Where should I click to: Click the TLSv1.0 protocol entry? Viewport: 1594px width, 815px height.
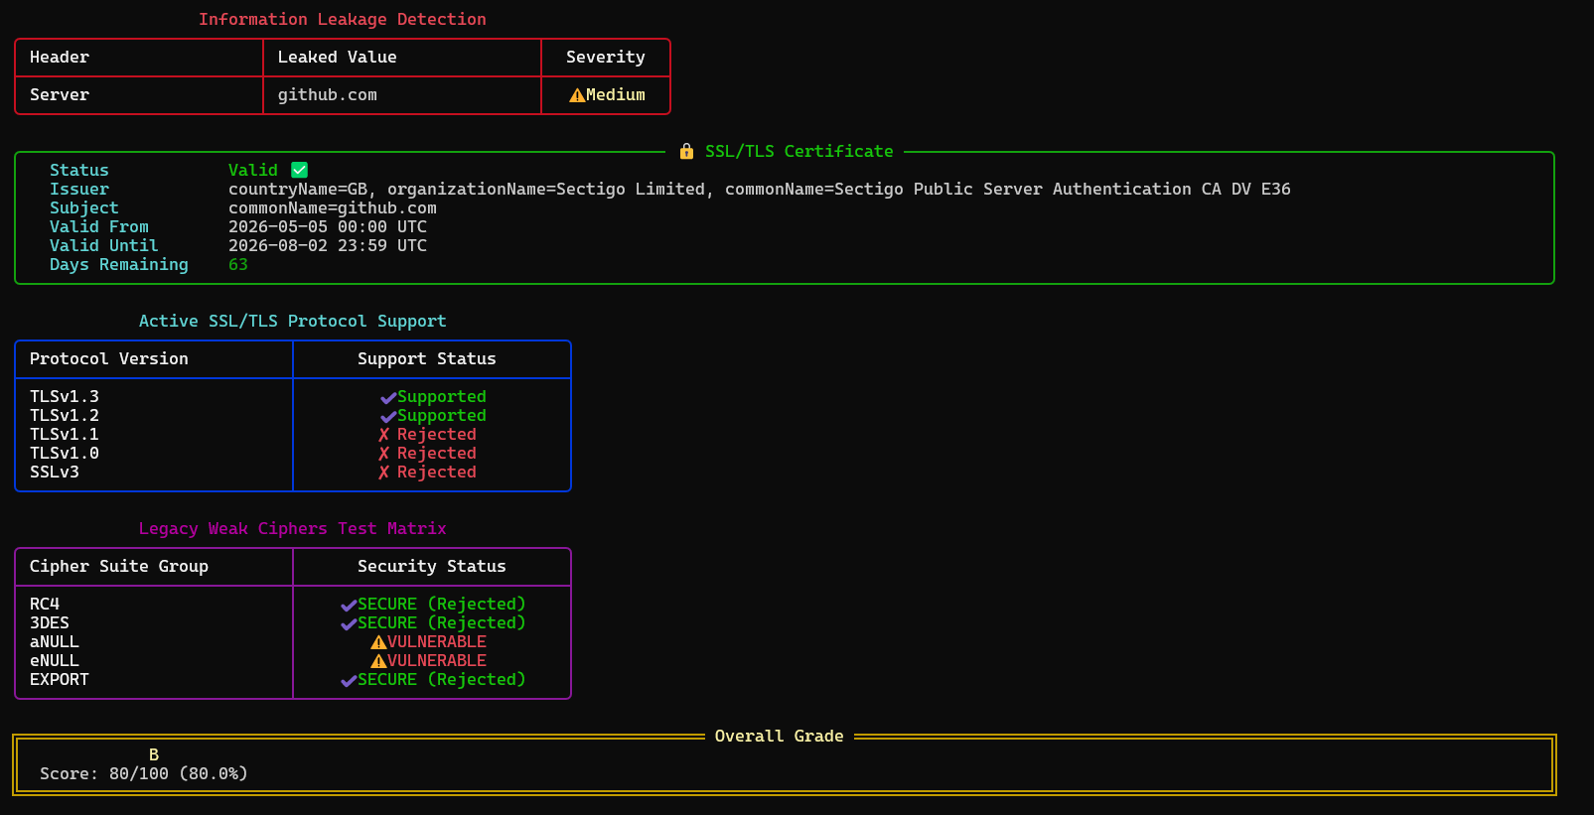coord(65,453)
